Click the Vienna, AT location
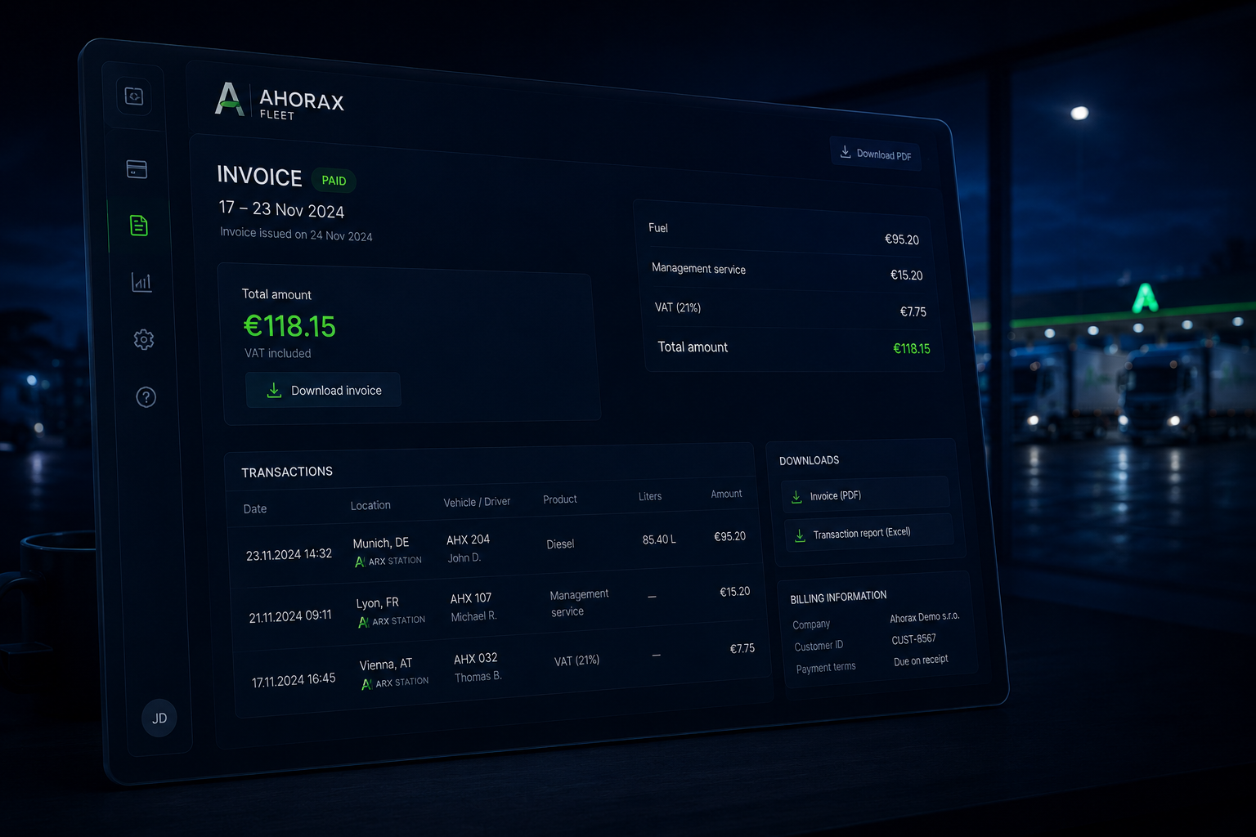Image resolution: width=1256 pixels, height=837 pixels. click(386, 664)
